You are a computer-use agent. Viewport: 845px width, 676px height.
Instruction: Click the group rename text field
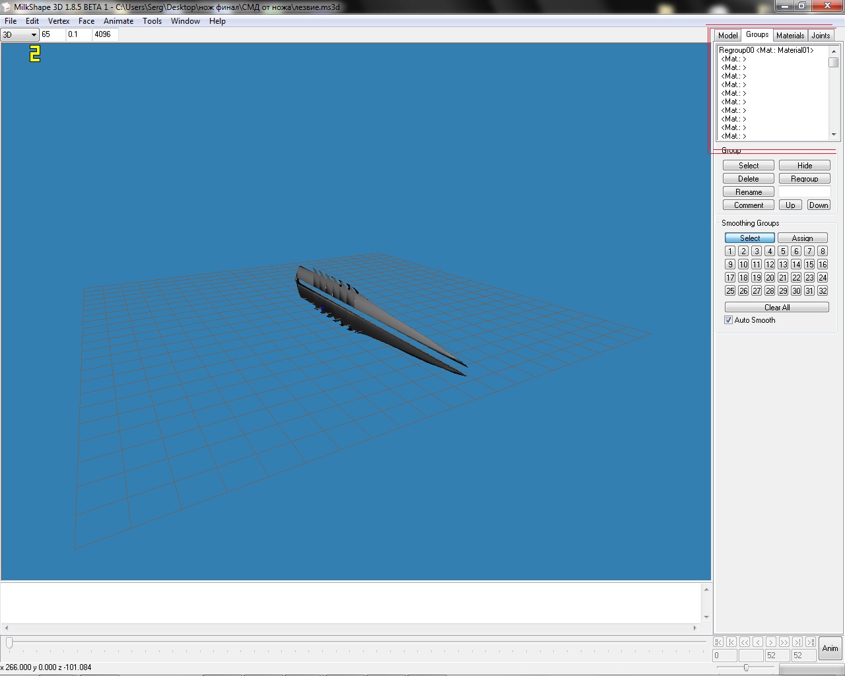(804, 192)
